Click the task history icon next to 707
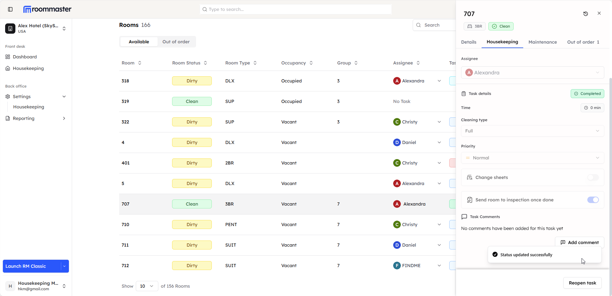The width and height of the screenshot is (612, 296). pos(586,14)
